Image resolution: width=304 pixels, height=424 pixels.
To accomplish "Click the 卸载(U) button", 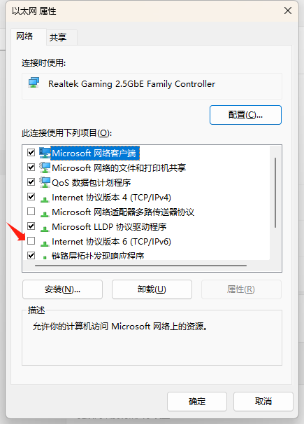I will tap(152, 289).
